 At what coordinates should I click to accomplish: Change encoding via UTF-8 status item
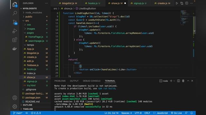point(138,113)
